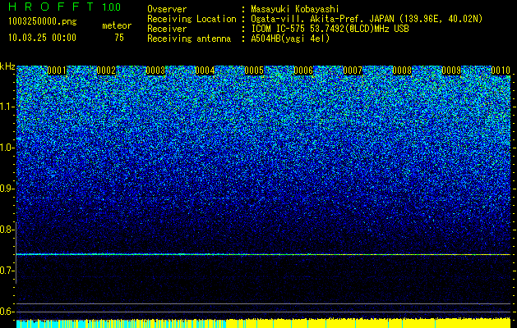Screen dimensions: 517x328
Task: Click the 0.7 kHz axis label
Action: point(7,271)
